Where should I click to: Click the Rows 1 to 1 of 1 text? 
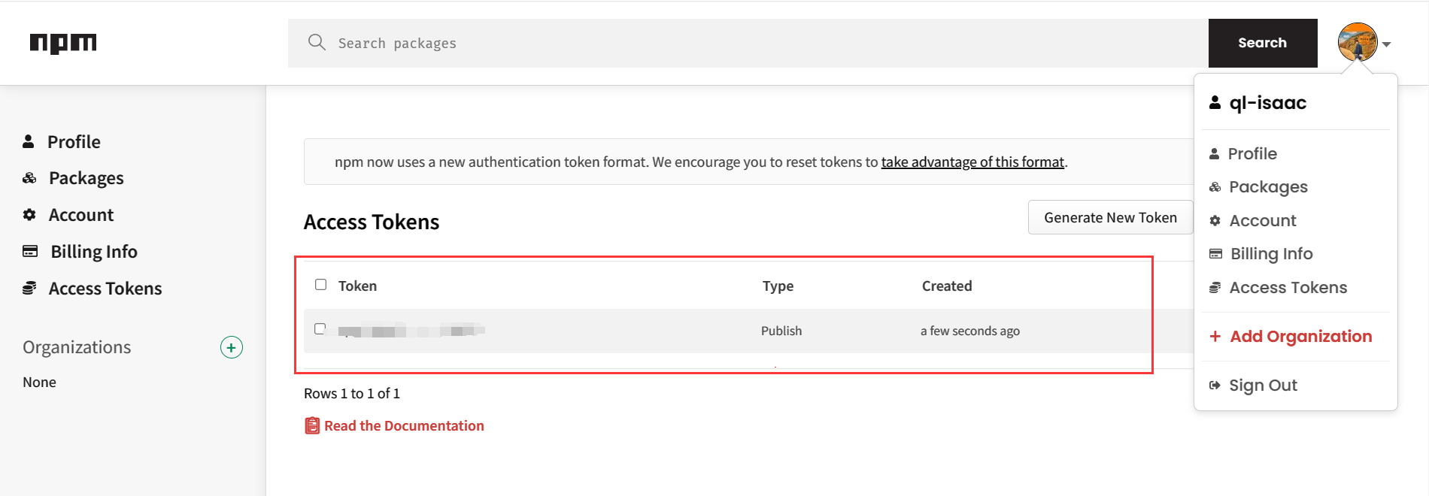coord(352,393)
